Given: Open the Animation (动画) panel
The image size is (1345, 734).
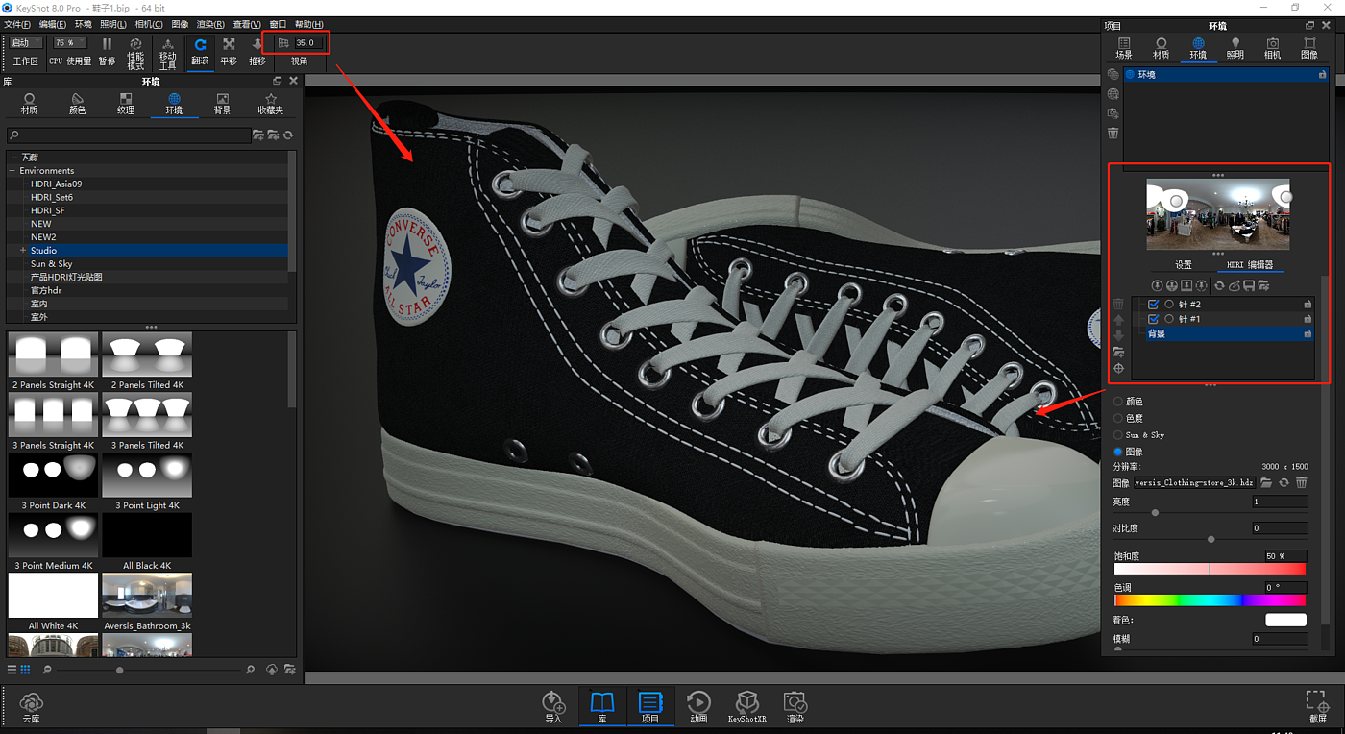Looking at the screenshot, I should pyautogui.click(x=698, y=706).
